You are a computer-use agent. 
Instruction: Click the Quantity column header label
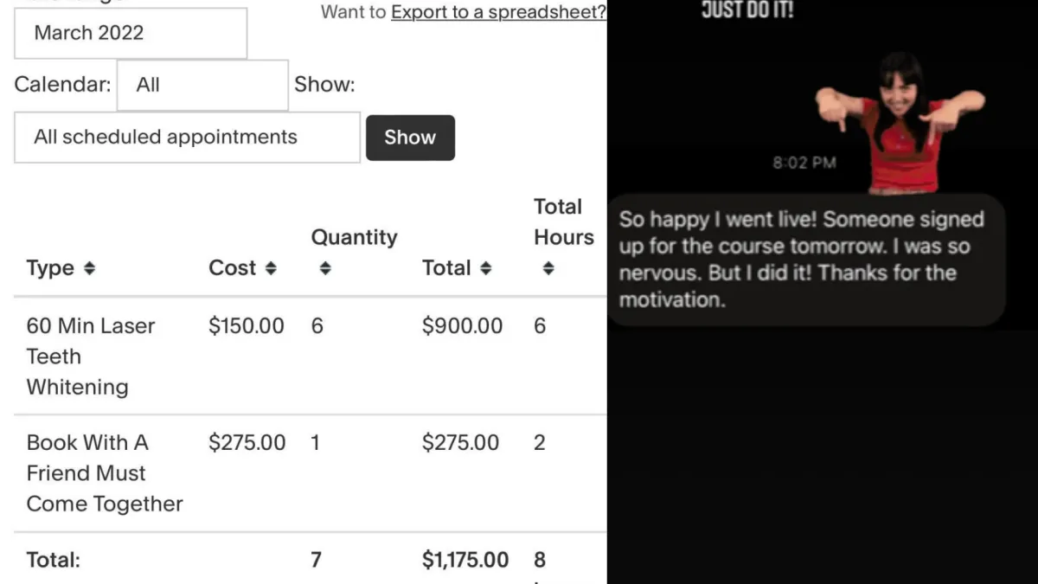[354, 237]
